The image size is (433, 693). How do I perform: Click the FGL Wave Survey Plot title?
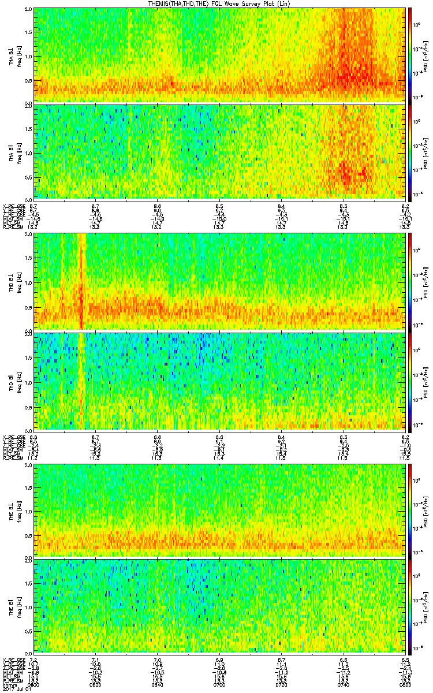pyautogui.click(x=216, y=3)
